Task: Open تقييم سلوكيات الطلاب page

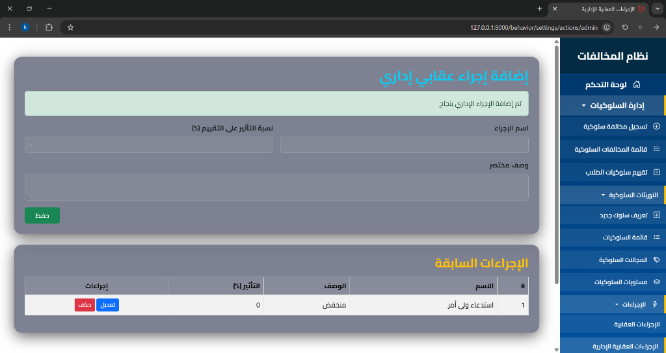Action: 613,172
